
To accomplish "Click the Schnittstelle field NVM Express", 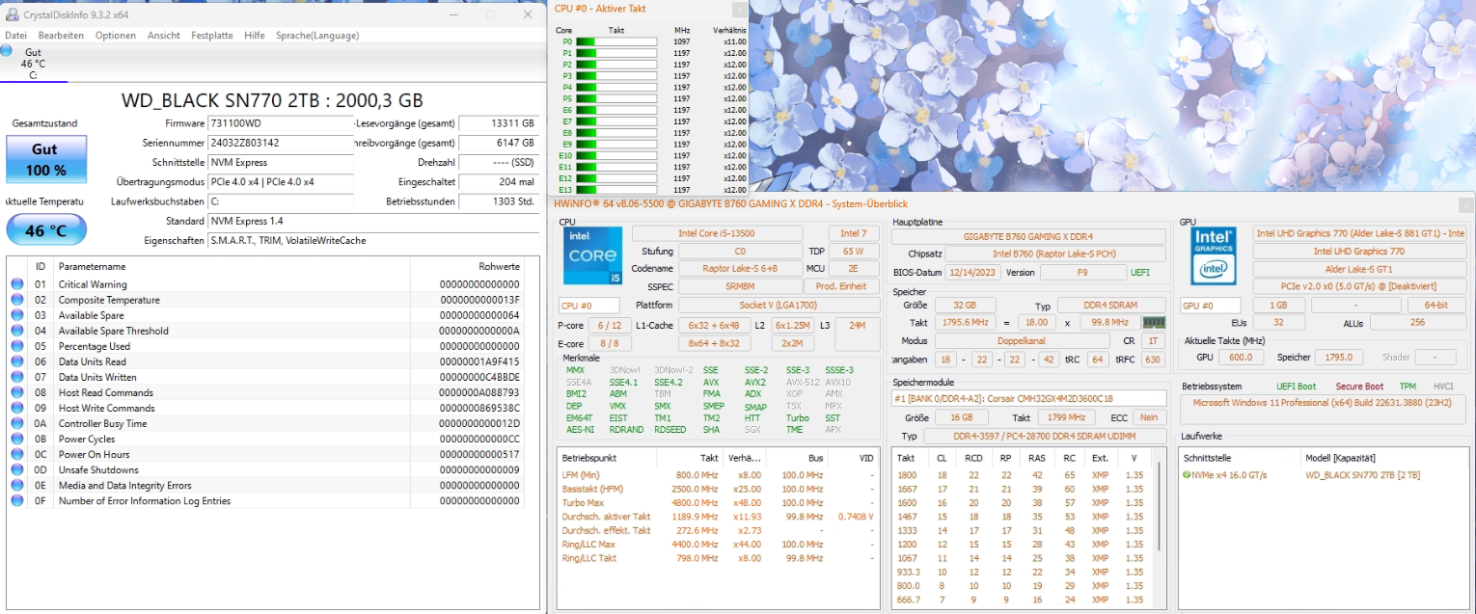I will coord(279,162).
